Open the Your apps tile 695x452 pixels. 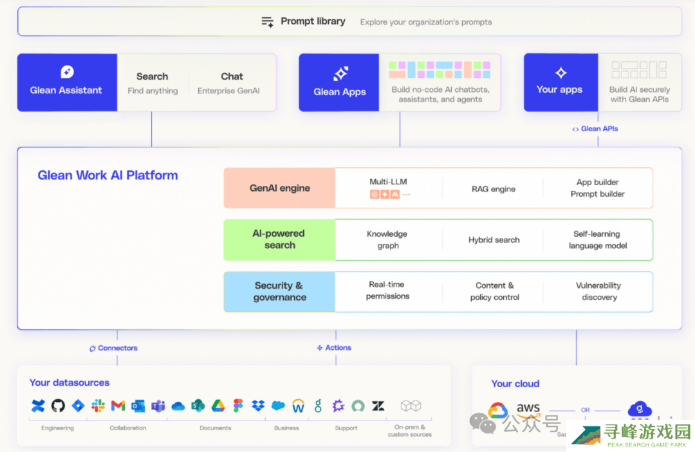(x=561, y=82)
